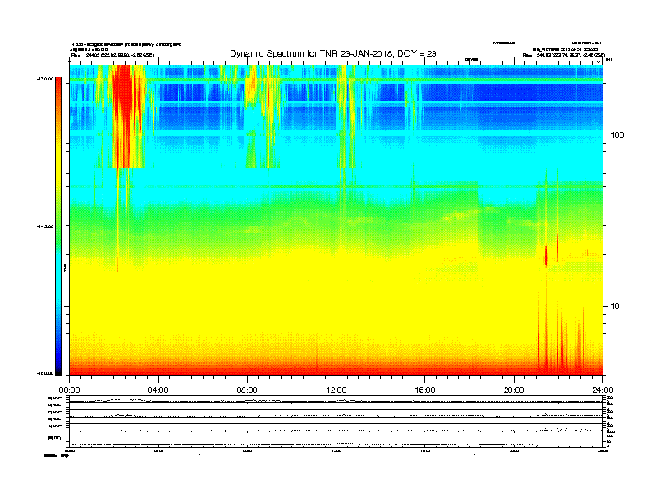Click the -130.00 color scale label

coord(45,79)
